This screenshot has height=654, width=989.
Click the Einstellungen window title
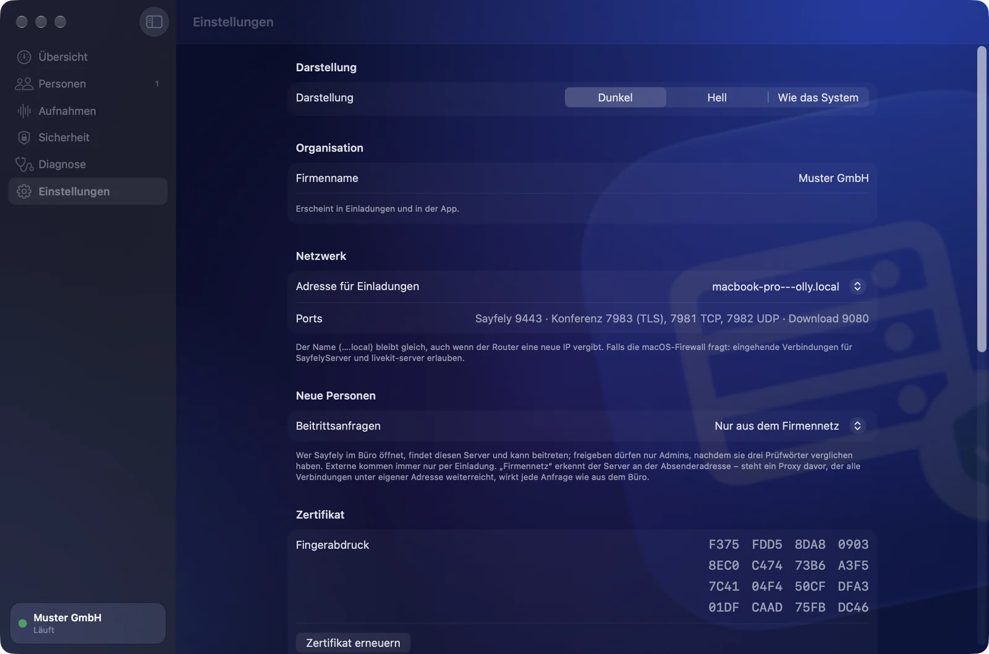tap(233, 22)
